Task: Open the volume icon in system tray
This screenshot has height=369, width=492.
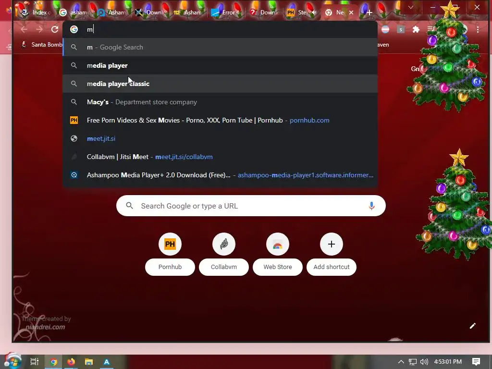Action: click(424, 362)
